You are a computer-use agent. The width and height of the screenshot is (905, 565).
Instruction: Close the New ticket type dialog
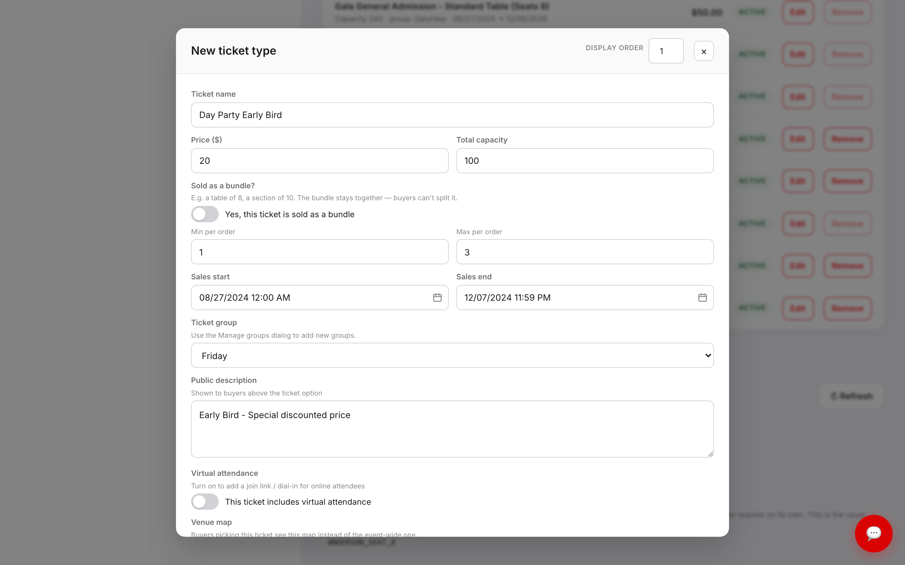[704, 51]
